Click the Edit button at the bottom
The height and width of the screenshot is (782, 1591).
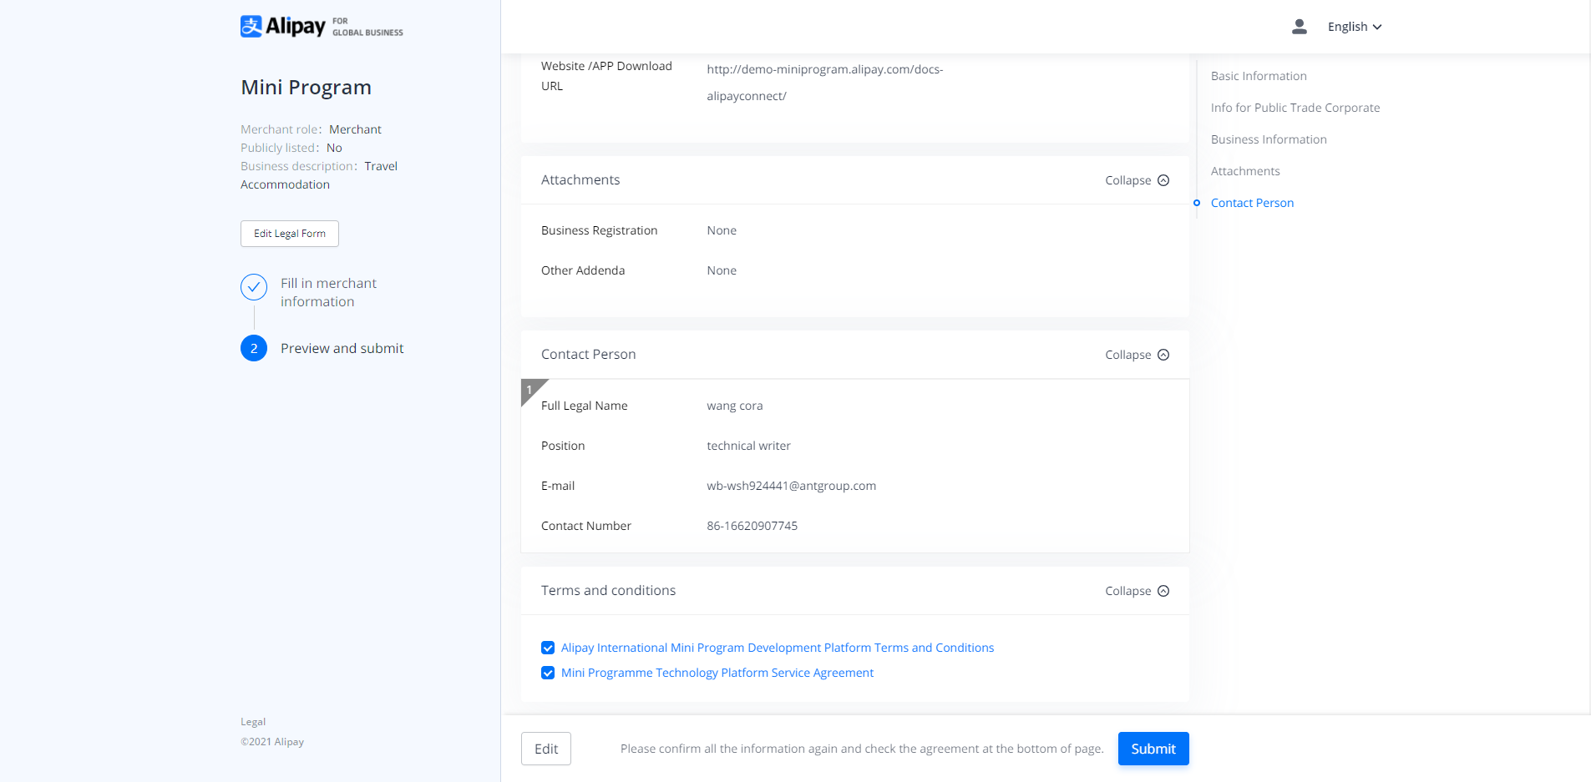click(546, 749)
